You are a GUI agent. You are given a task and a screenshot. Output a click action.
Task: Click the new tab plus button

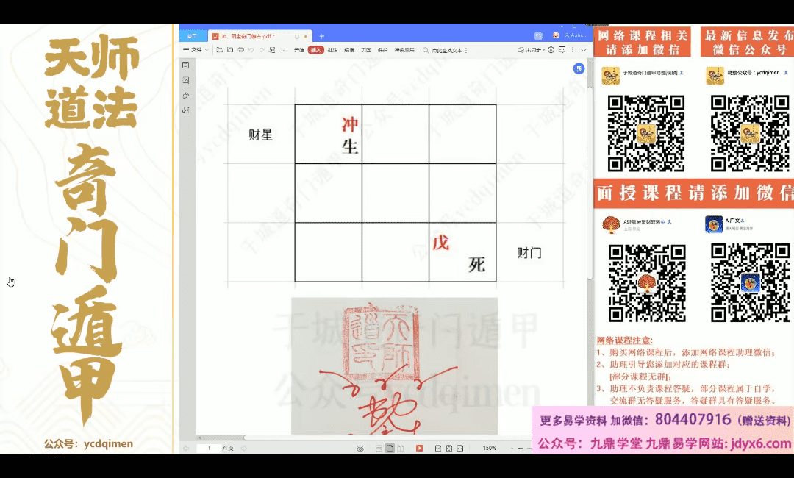click(x=321, y=35)
